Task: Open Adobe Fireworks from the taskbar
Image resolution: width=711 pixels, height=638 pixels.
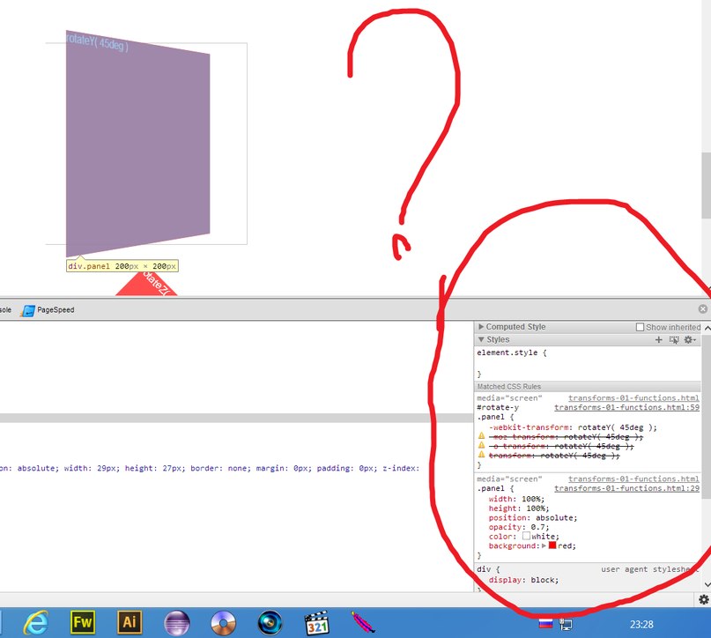Action: click(x=83, y=623)
